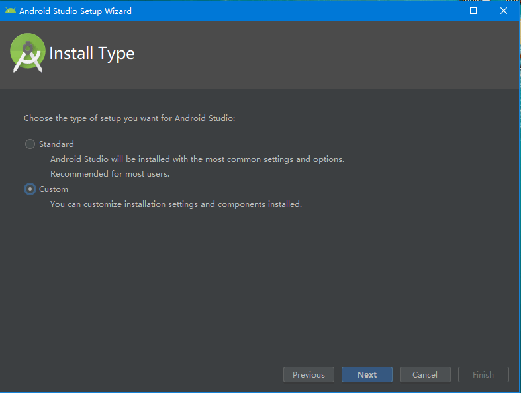Click the Android Studio compass logo
Viewport: 521px width, 393px height.
pos(28,53)
